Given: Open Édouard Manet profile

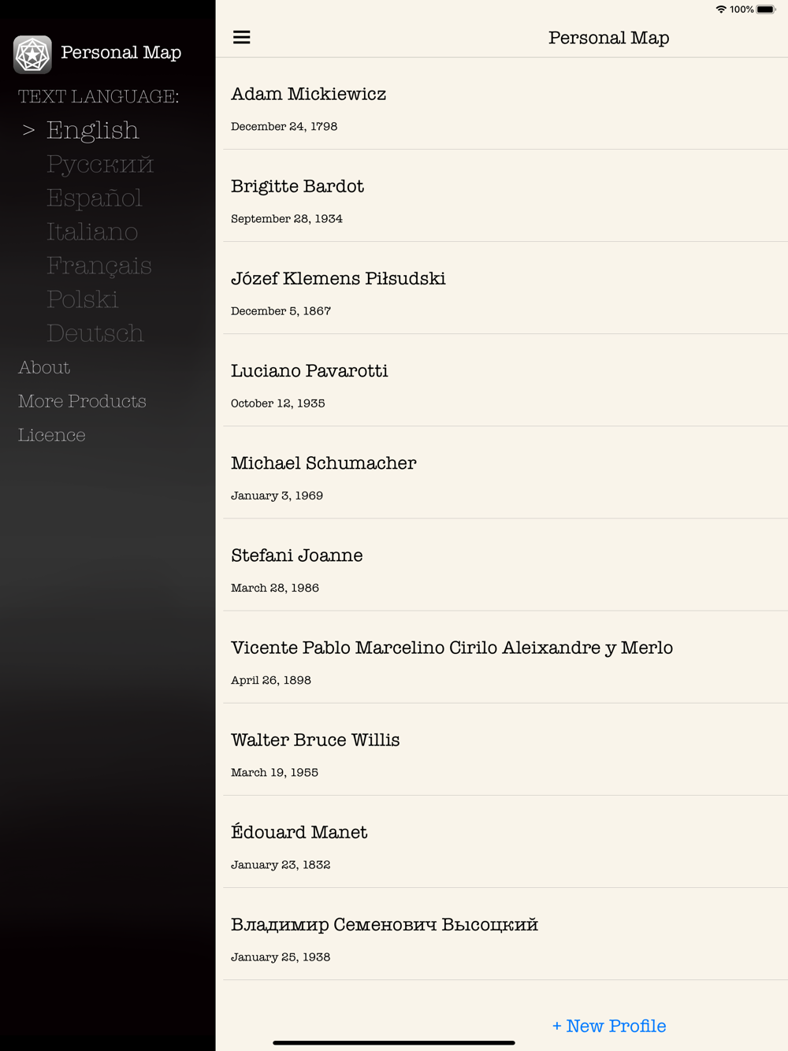Looking at the screenshot, I should click(x=505, y=841).
